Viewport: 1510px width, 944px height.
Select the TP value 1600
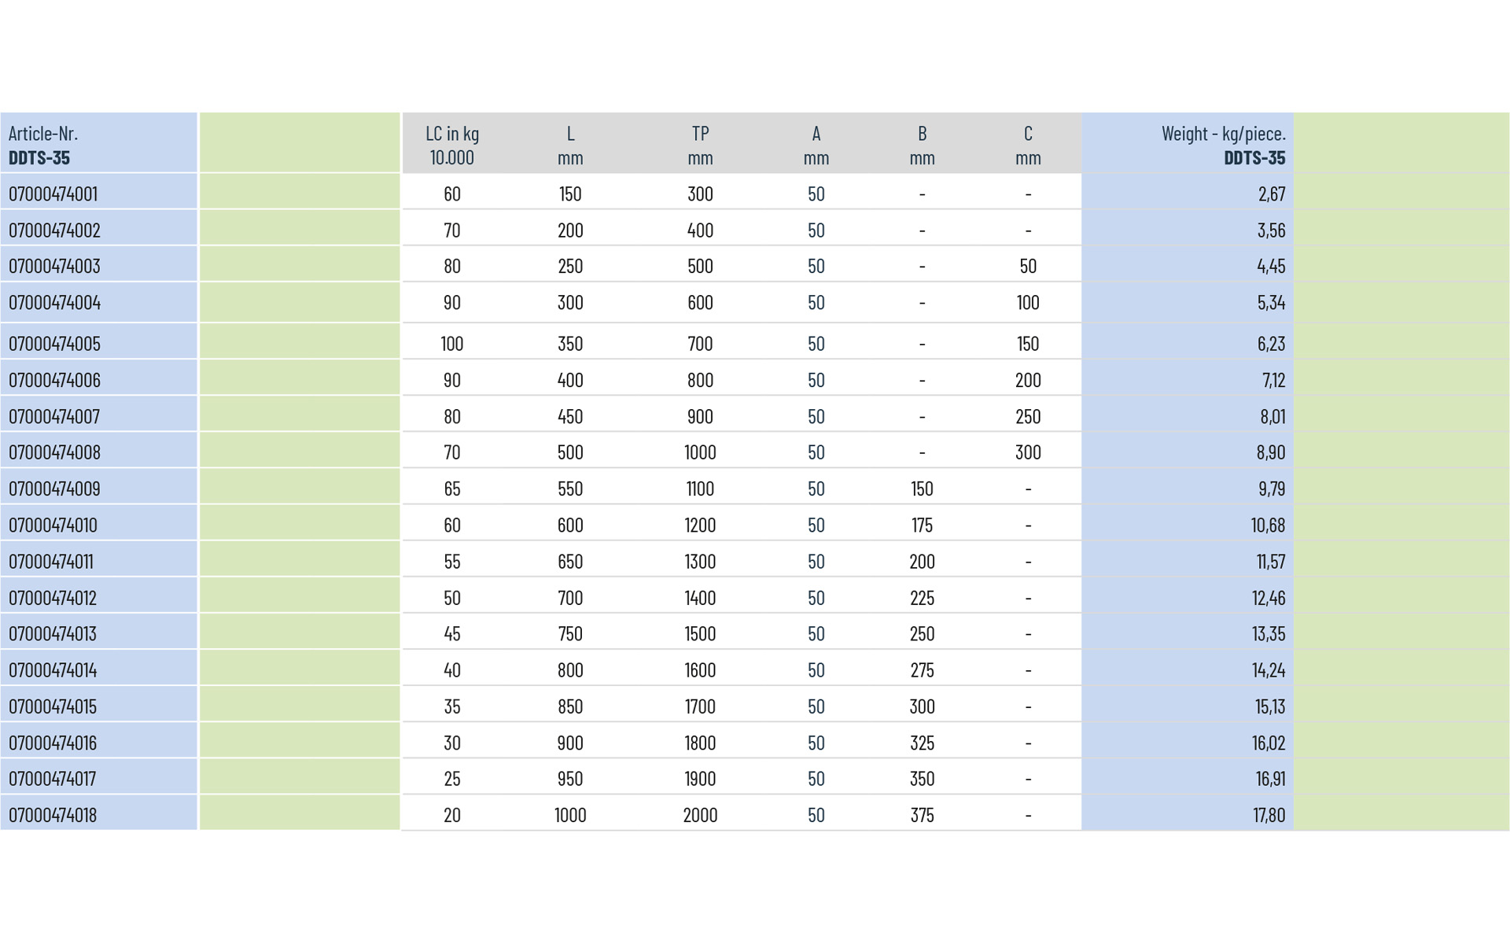click(700, 670)
